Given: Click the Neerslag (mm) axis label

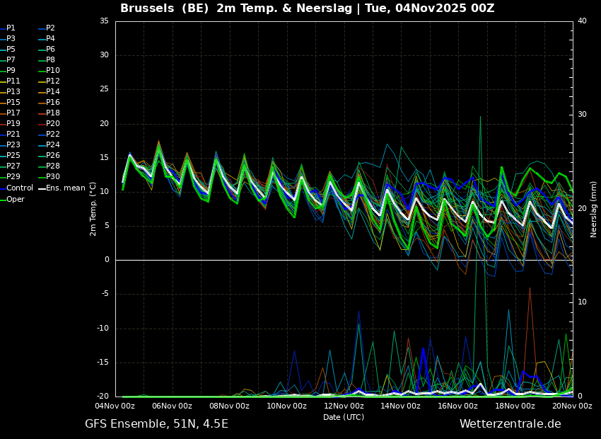Looking at the screenshot, I should click(x=594, y=209).
